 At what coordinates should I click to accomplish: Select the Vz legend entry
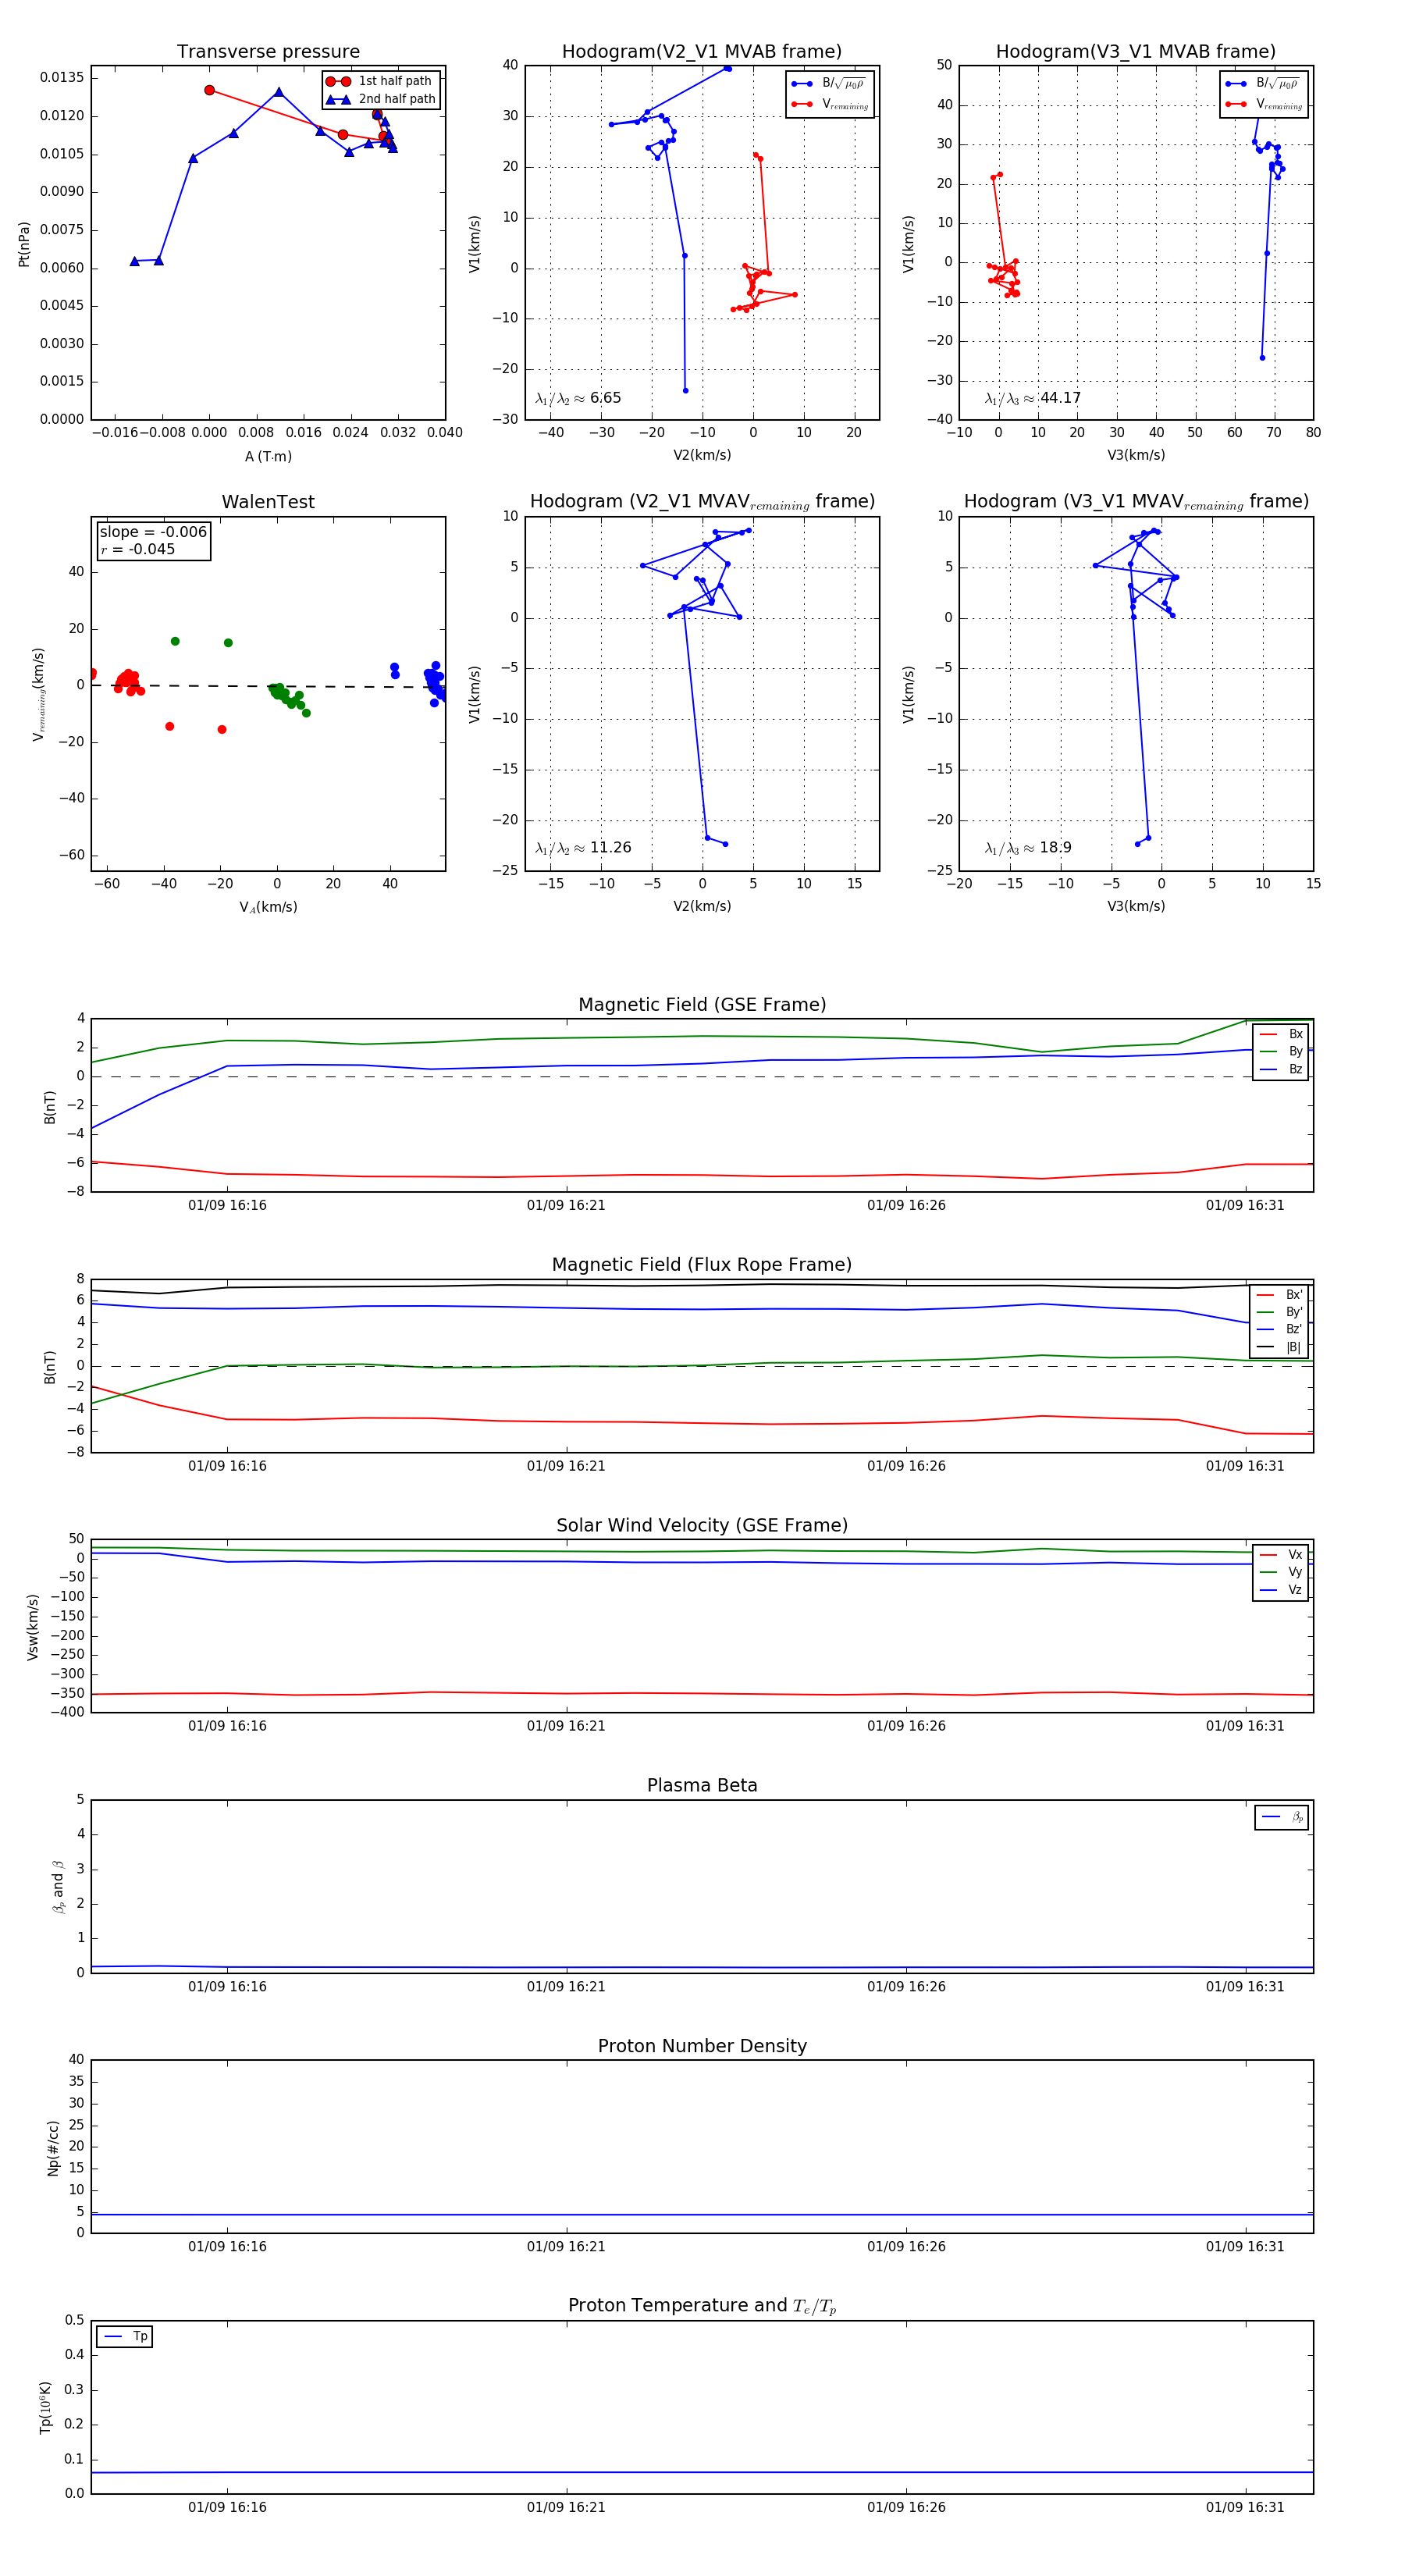[x=1281, y=1590]
